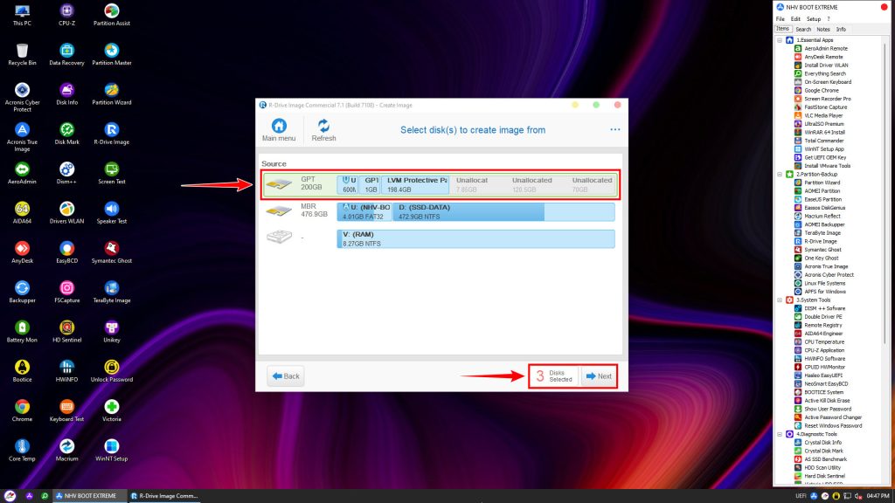The image size is (895, 503).
Task: Open the Recycle Bin
Action: coord(22,54)
